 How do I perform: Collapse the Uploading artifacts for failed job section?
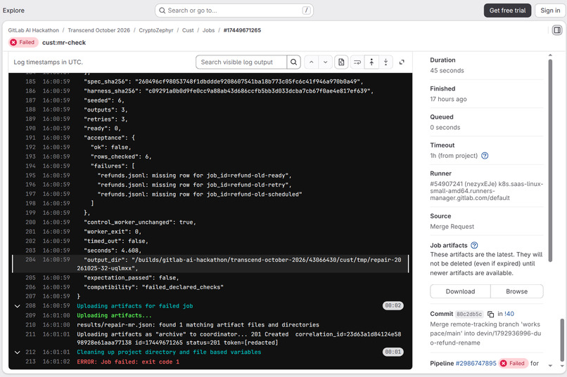click(17, 306)
